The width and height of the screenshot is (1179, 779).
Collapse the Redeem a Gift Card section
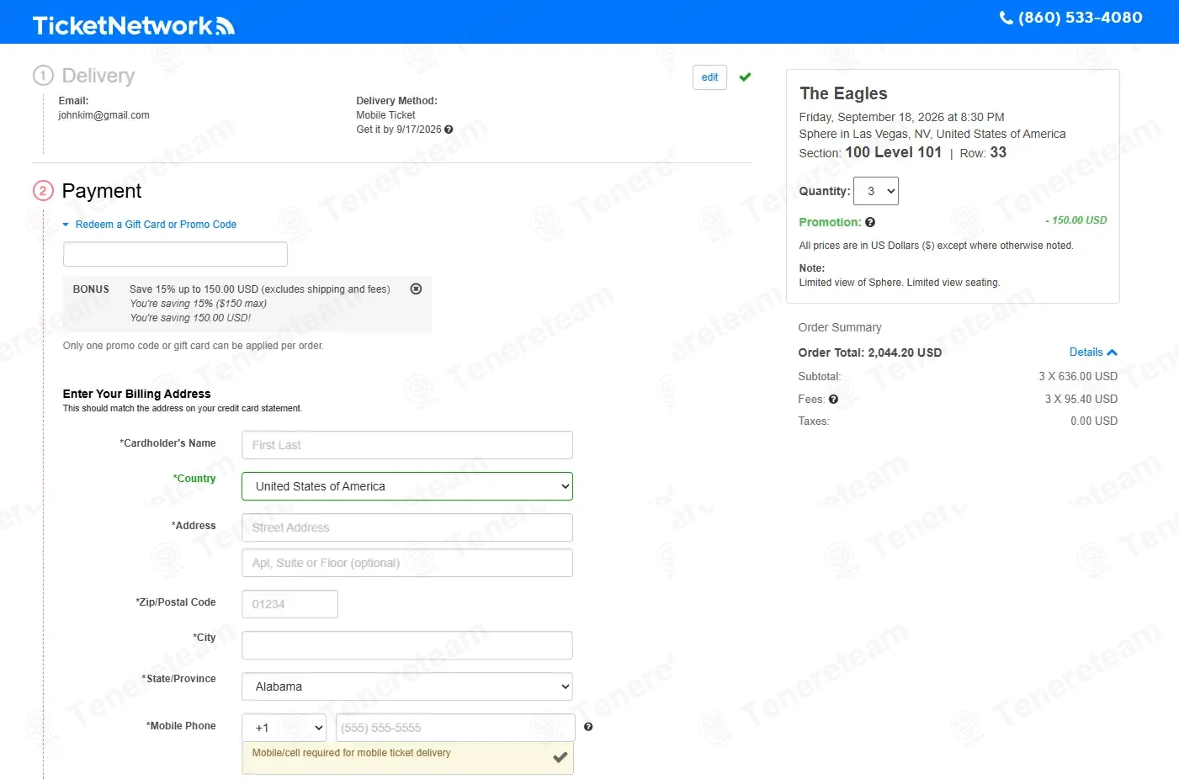pos(150,225)
